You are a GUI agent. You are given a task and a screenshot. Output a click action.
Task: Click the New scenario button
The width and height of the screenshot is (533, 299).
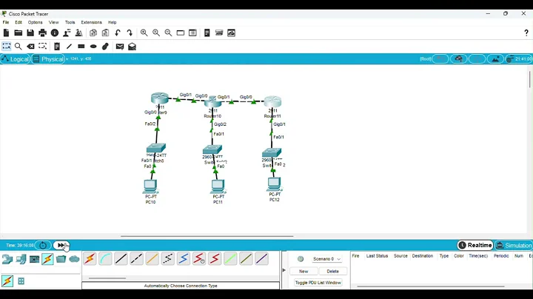click(304, 271)
